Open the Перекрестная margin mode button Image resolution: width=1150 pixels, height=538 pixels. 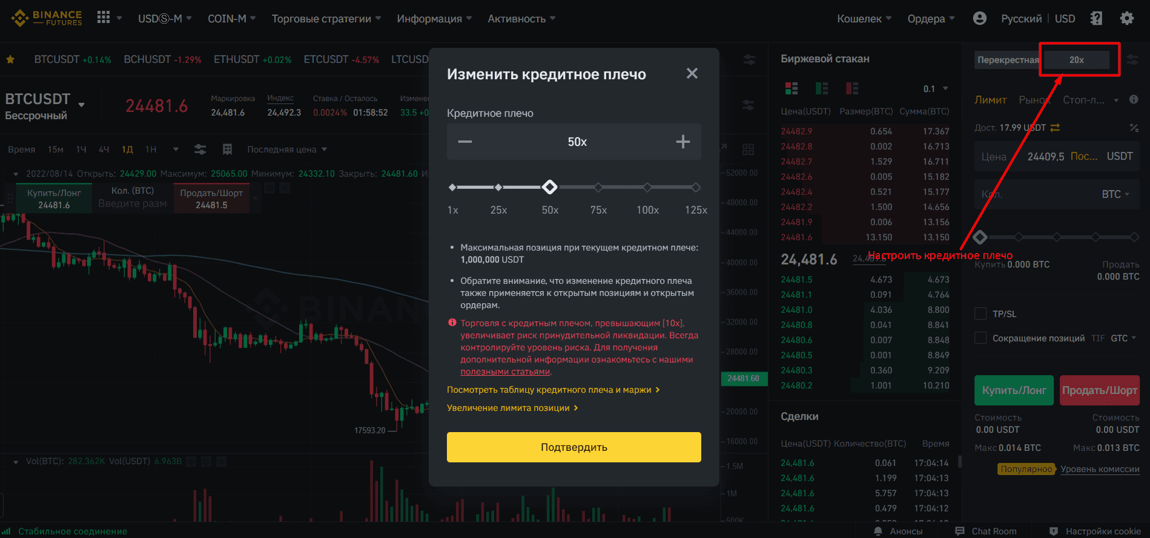coord(1008,60)
